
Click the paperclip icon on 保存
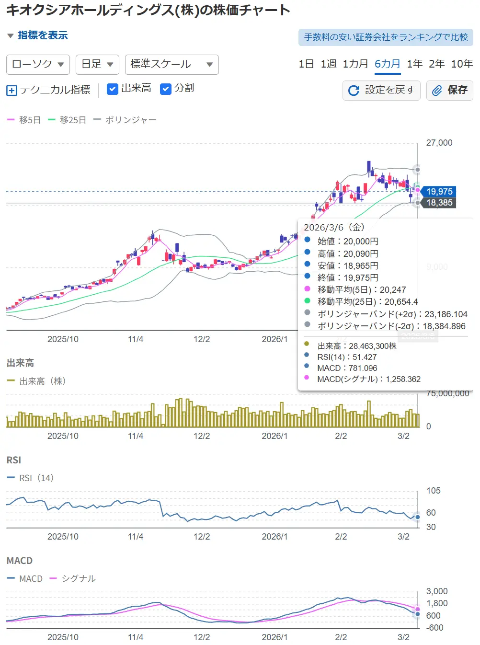[437, 91]
